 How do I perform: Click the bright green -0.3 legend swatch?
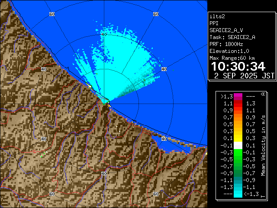pyautogui.click(x=238, y=153)
